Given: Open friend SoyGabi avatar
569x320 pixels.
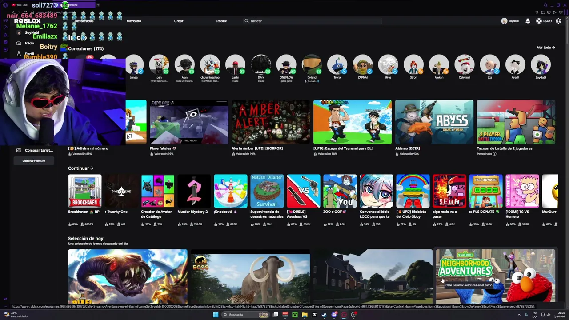Looking at the screenshot, I should [541, 65].
